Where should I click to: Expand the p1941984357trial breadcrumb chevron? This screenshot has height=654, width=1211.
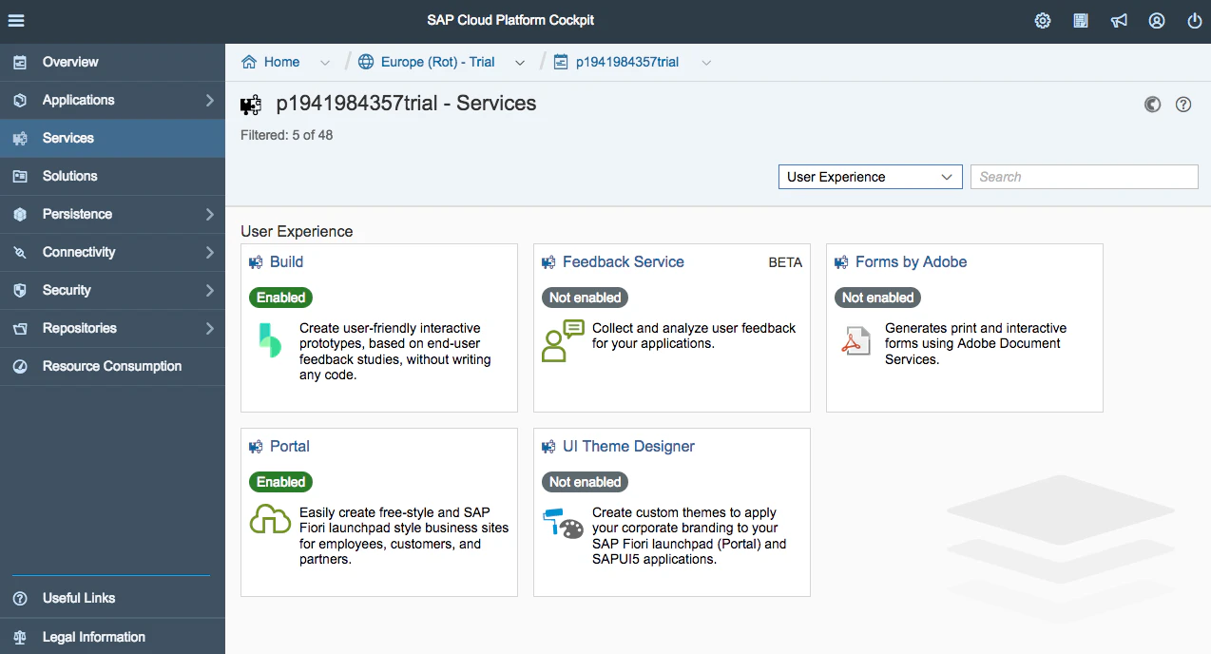(705, 61)
